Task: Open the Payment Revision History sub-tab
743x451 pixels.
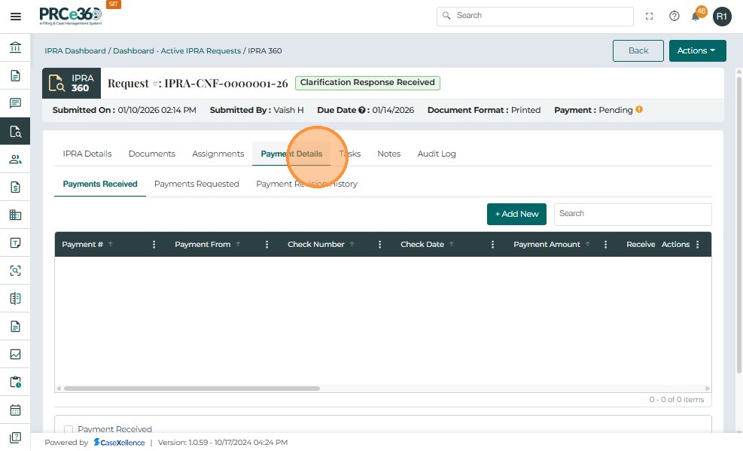Action: click(306, 184)
